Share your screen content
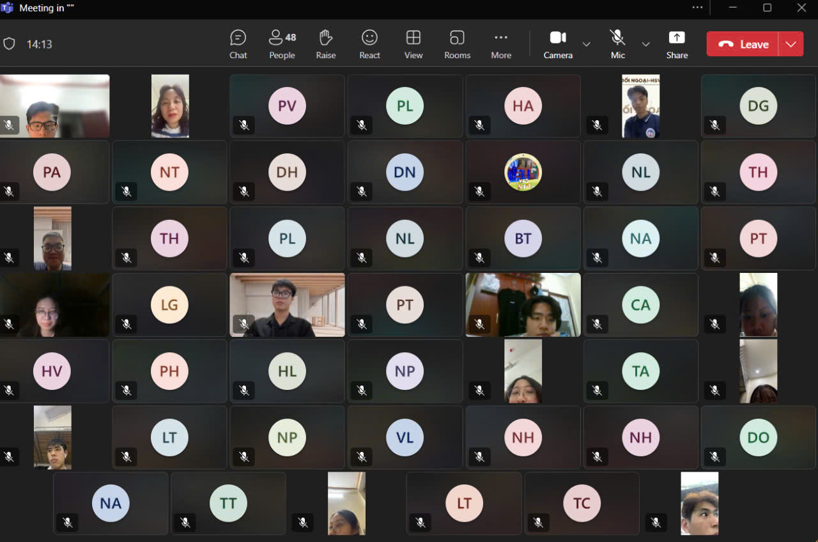Screen dimensions: 818x542 pos(677,44)
